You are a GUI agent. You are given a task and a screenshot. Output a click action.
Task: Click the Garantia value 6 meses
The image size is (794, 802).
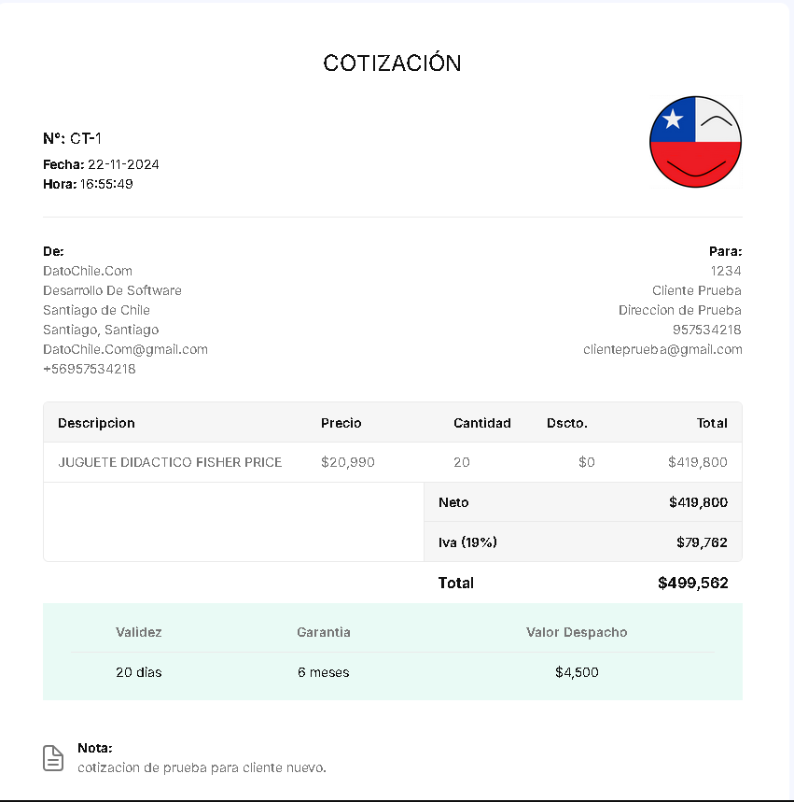click(x=323, y=672)
